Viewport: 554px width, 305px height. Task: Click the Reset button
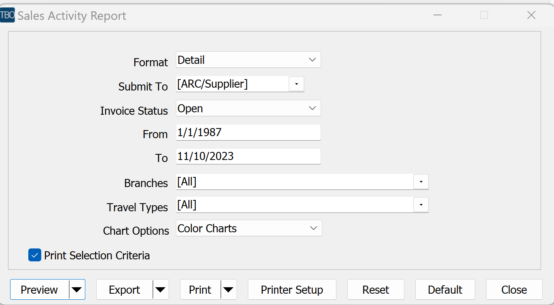pyautogui.click(x=376, y=290)
